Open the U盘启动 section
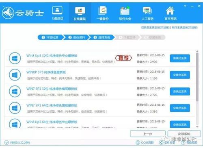203x148 pixels. (57, 13)
